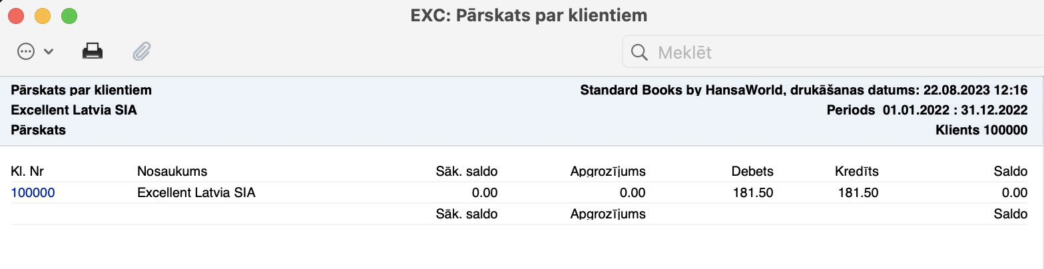Click the Kl. Nr column header
The height and width of the screenshot is (269, 1044).
(27, 172)
